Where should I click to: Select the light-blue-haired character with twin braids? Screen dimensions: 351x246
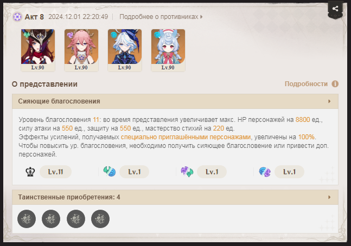(x=168, y=50)
